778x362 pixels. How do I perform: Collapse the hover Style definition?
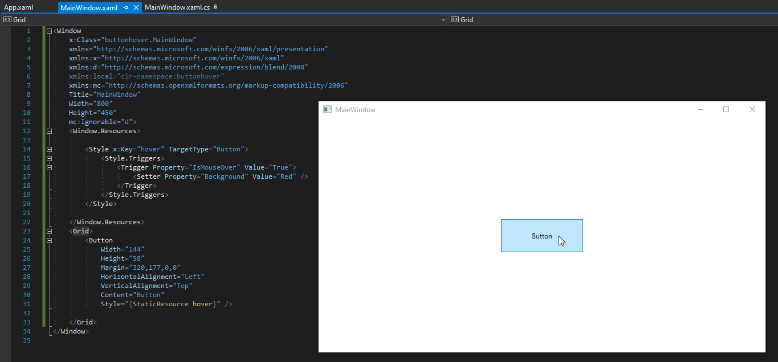[49, 149]
